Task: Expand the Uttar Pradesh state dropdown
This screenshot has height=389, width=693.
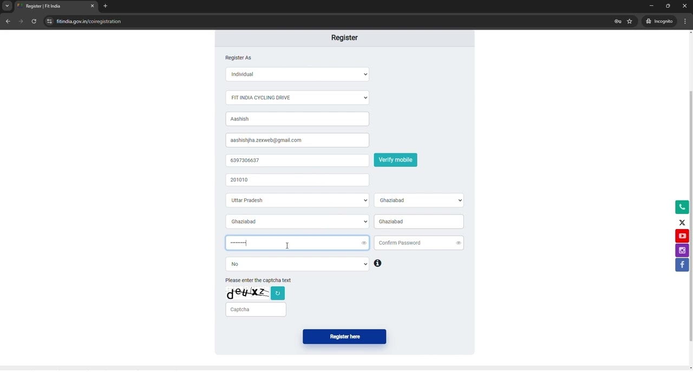Action: 297,200
